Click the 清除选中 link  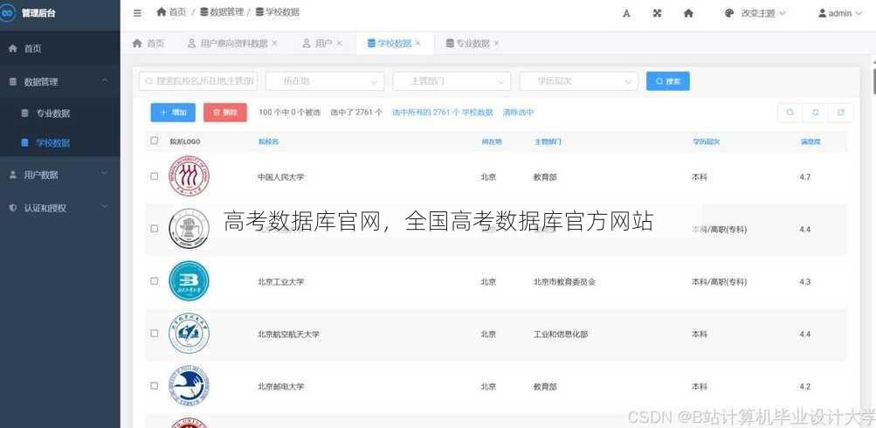coord(518,113)
